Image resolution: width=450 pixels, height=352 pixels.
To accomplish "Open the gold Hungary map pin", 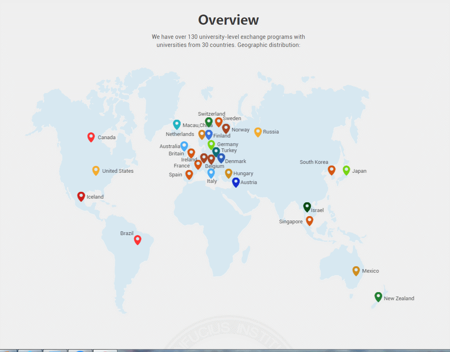I will click(x=229, y=173).
